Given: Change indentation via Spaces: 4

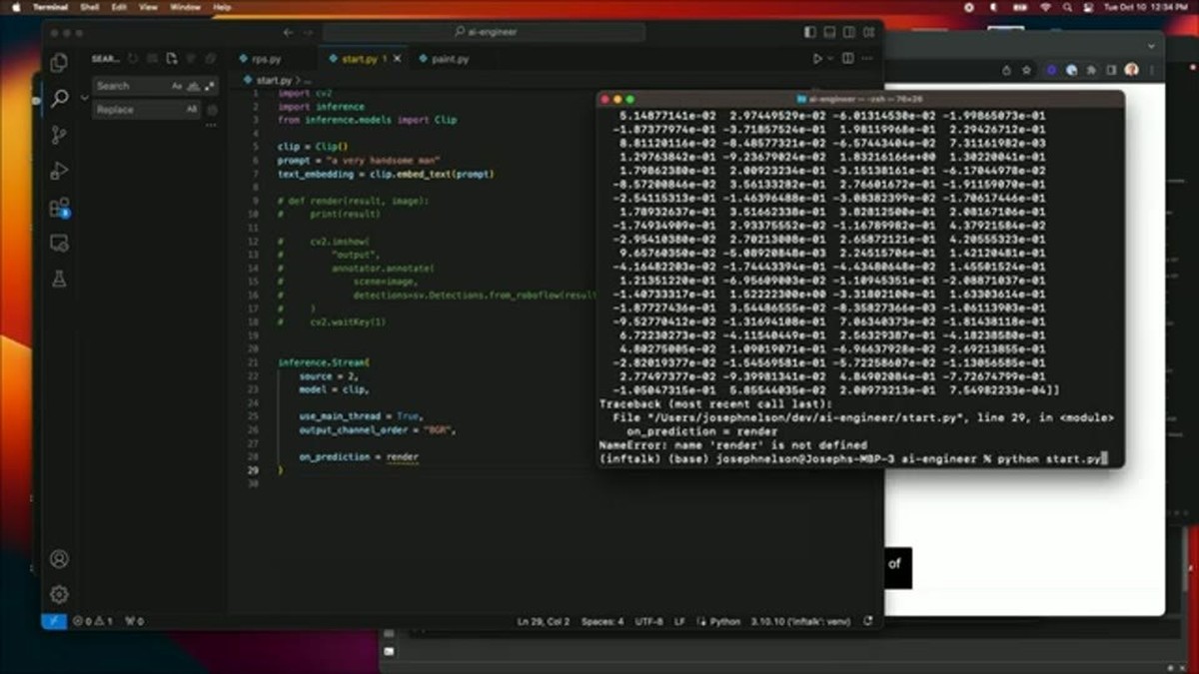Looking at the screenshot, I should coord(602,621).
